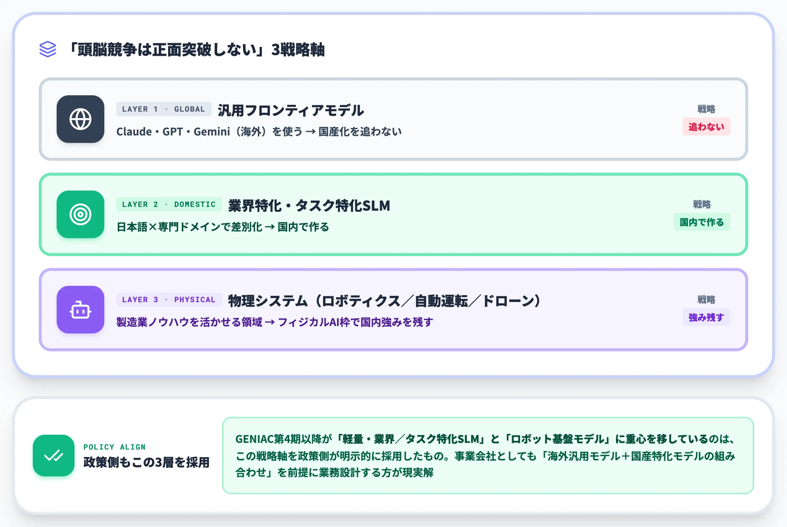
Task: Click the title 汎用フロンティアモデル
Action: pos(291,110)
